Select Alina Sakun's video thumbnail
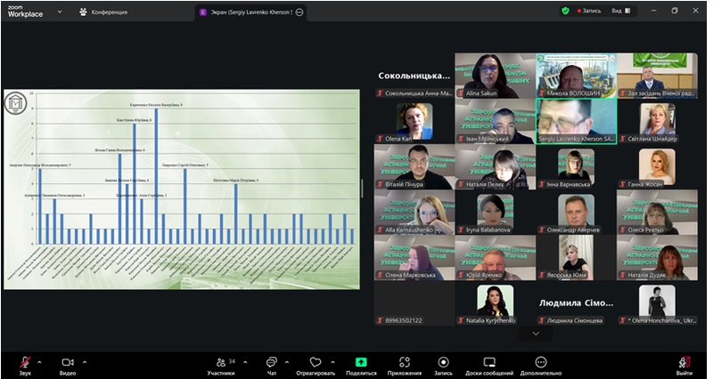 (494, 75)
